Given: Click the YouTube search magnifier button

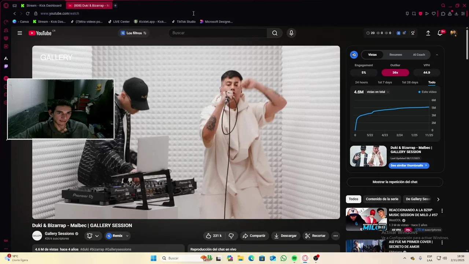Looking at the screenshot, I should tap(275, 33).
